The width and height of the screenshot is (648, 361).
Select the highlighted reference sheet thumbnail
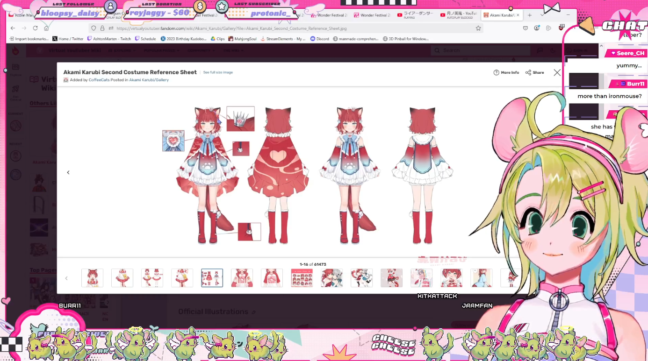(x=212, y=278)
